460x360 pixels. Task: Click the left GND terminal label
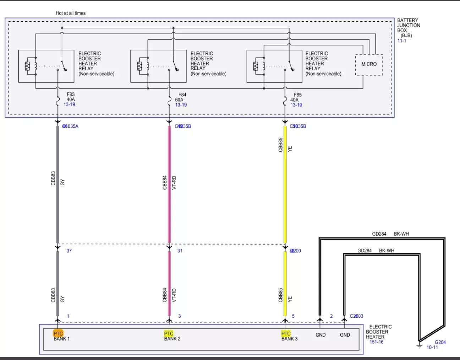[x=321, y=335]
